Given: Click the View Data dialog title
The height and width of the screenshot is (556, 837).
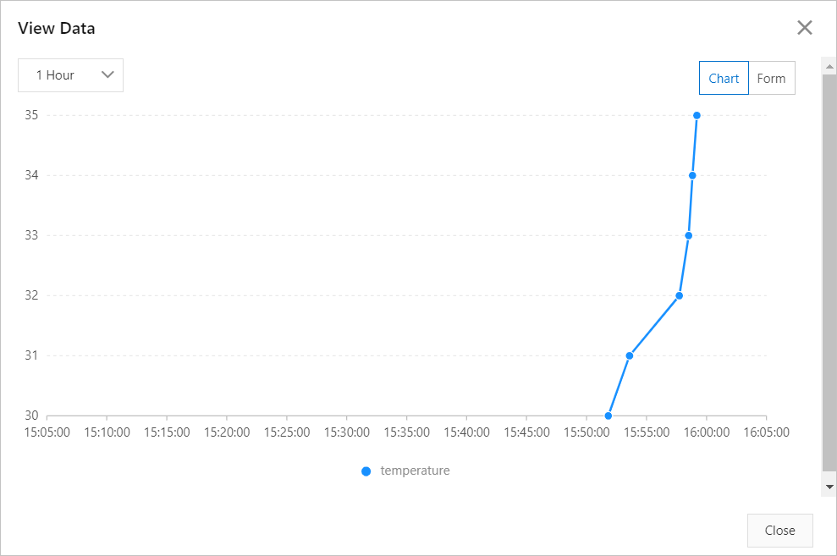Looking at the screenshot, I should pos(57,28).
